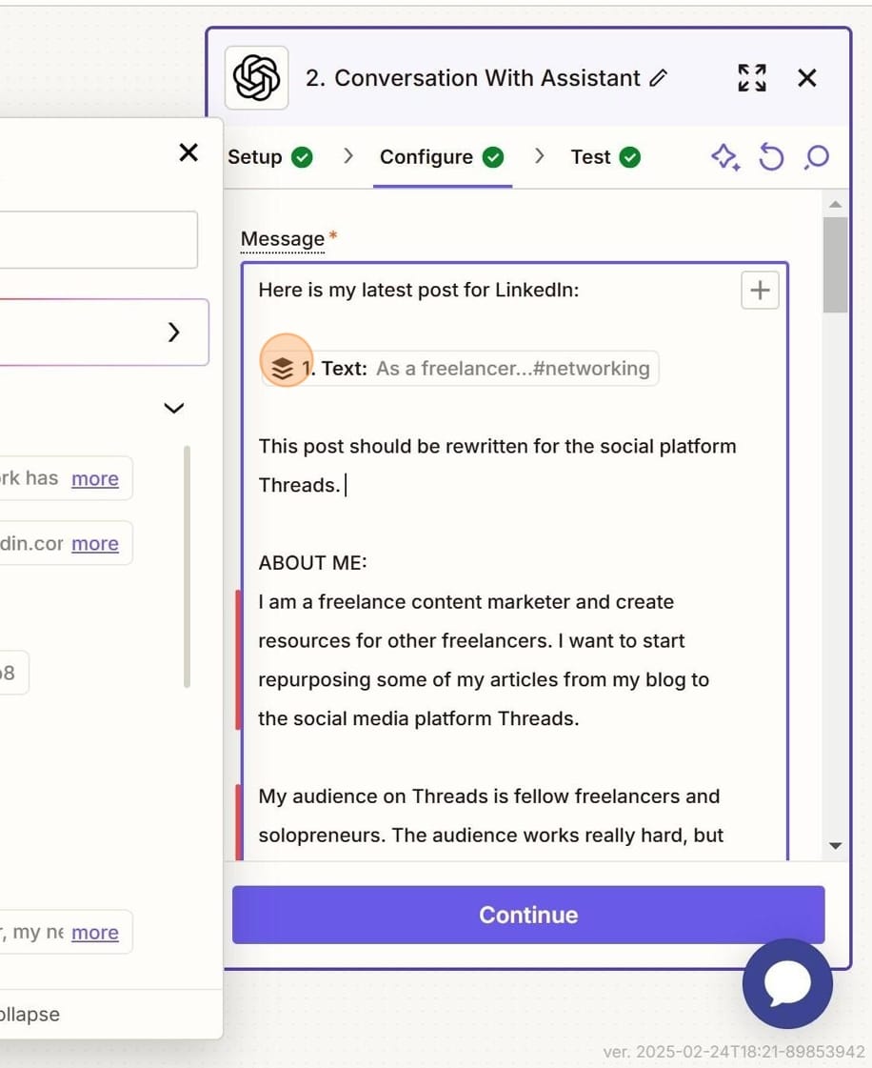872x1068 pixels.
Task: Collapse the section via the down chevron
Action: pos(173,408)
